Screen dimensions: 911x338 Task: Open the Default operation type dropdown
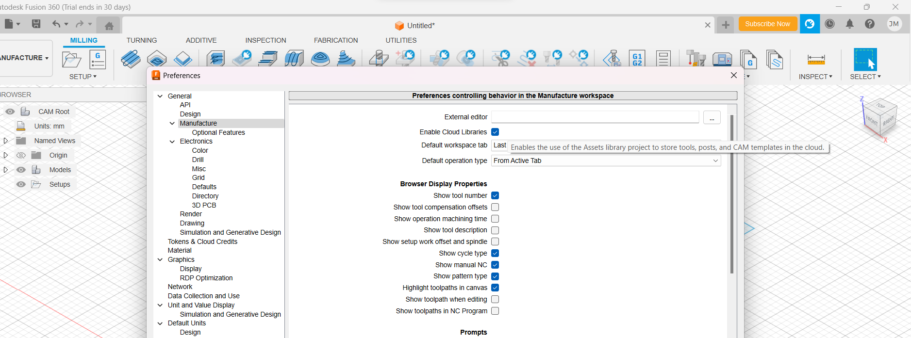click(x=606, y=161)
